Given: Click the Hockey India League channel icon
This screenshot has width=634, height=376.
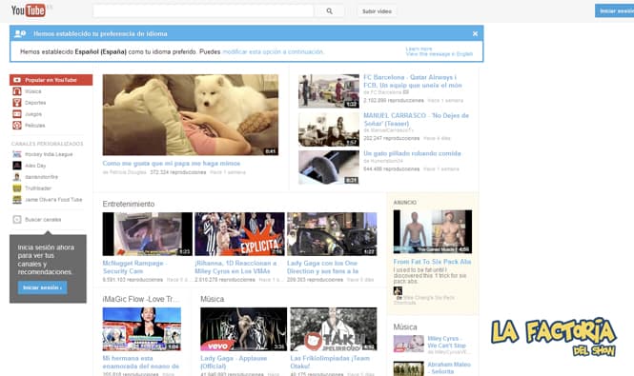Looking at the screenshot, I should (17, 154).
